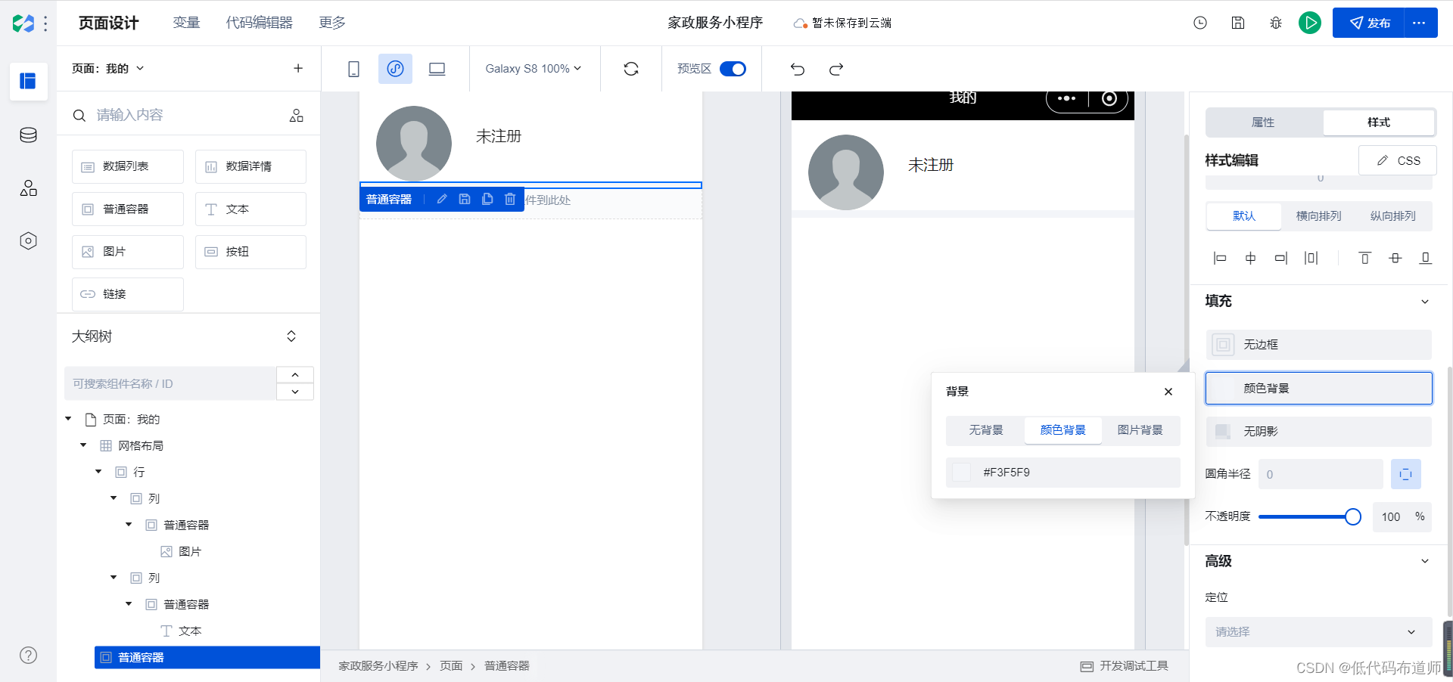Click the 不透明度 opacity slider handle
This screenshot has width=1453, height=682.
(1353, 517)
